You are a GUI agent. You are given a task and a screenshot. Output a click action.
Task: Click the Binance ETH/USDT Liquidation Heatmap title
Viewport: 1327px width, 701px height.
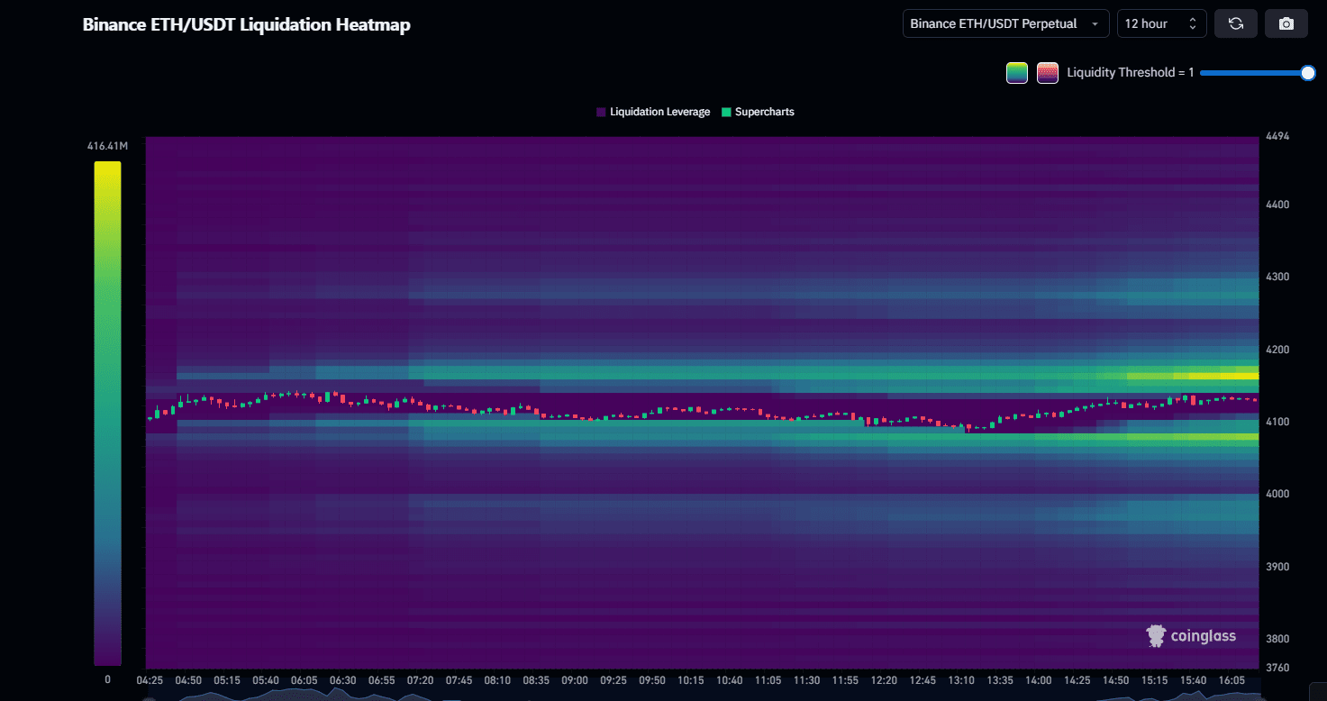tap(246, 24)
